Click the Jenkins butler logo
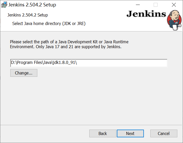Image resolution: width=183 pixels, height=143 pixels. coord(174,20)
